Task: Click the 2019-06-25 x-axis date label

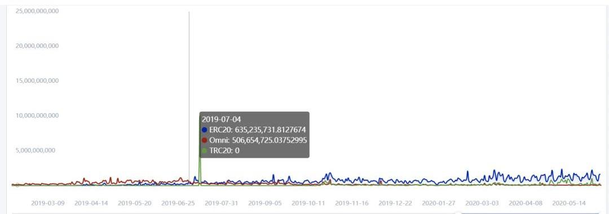Action: pyautogui.click(x=178, y=203)
